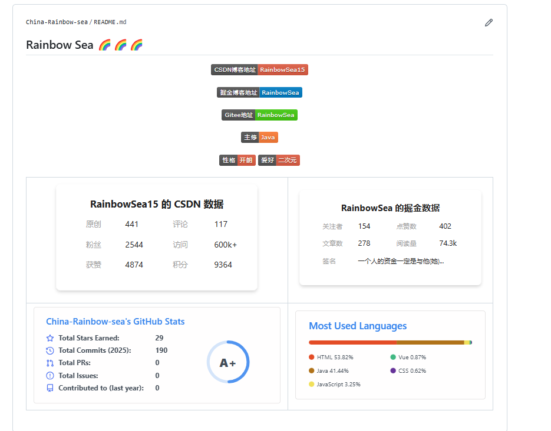Click the CSS purple language dot
The width and height of the screenshot is (551, 431).
[393, 370]
